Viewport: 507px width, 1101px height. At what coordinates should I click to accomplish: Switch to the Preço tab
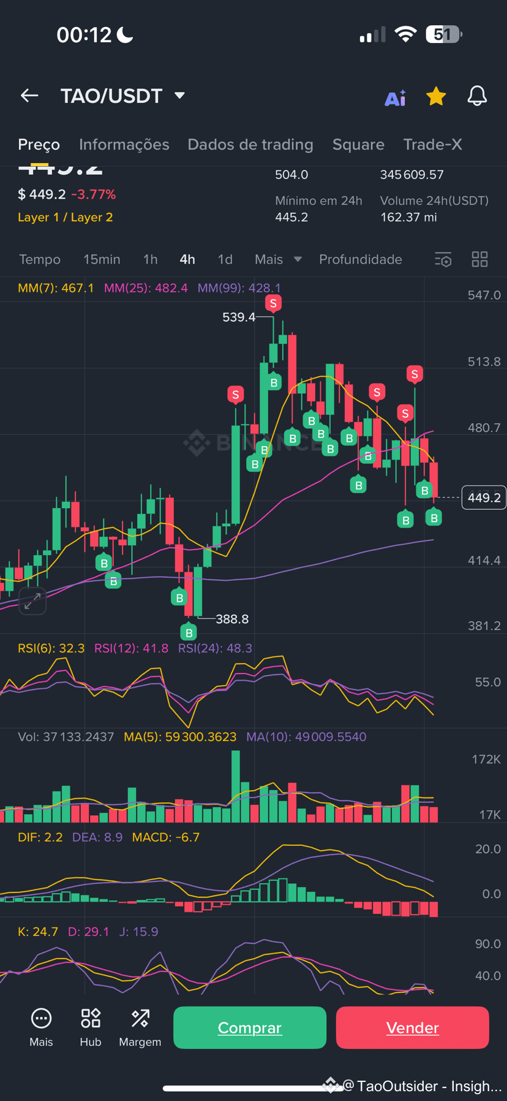pos(39,145)
